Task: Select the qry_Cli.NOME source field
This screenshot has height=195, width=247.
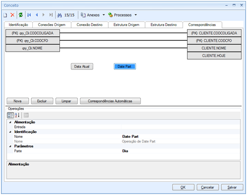Action: click(x=33, y=48)
